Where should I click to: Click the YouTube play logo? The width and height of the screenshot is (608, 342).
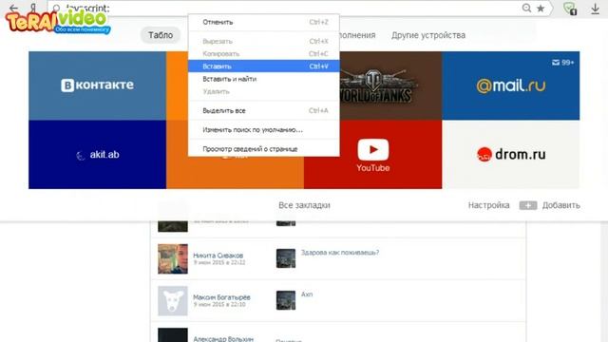click(373, 149)
